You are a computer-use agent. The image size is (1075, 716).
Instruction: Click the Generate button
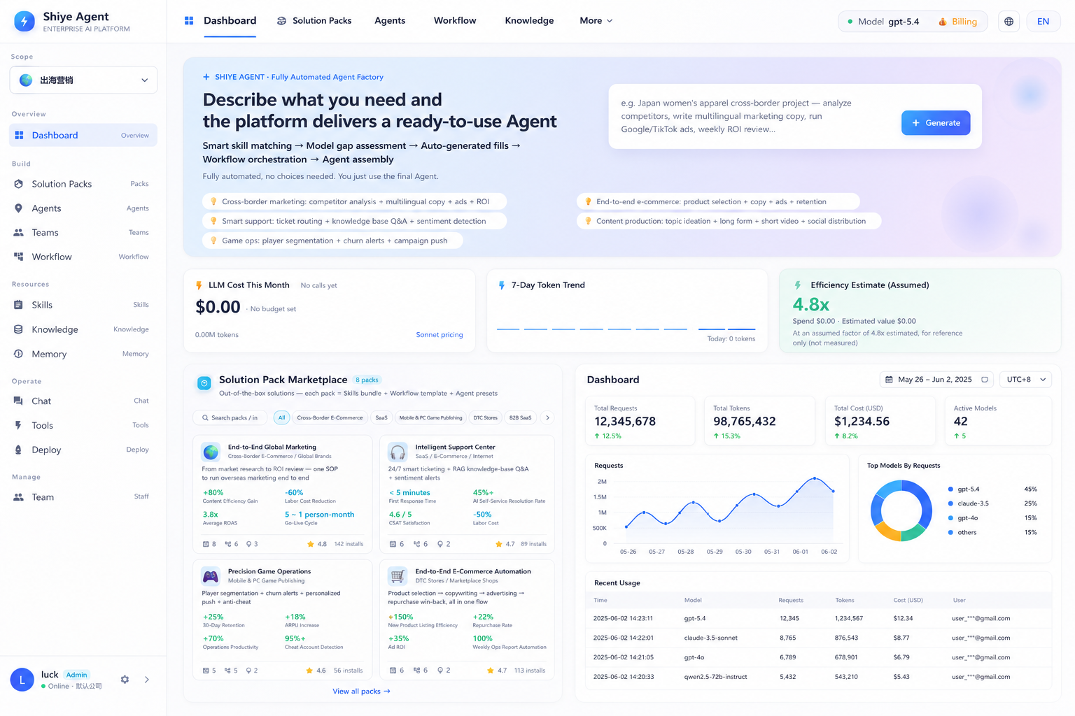936,123
